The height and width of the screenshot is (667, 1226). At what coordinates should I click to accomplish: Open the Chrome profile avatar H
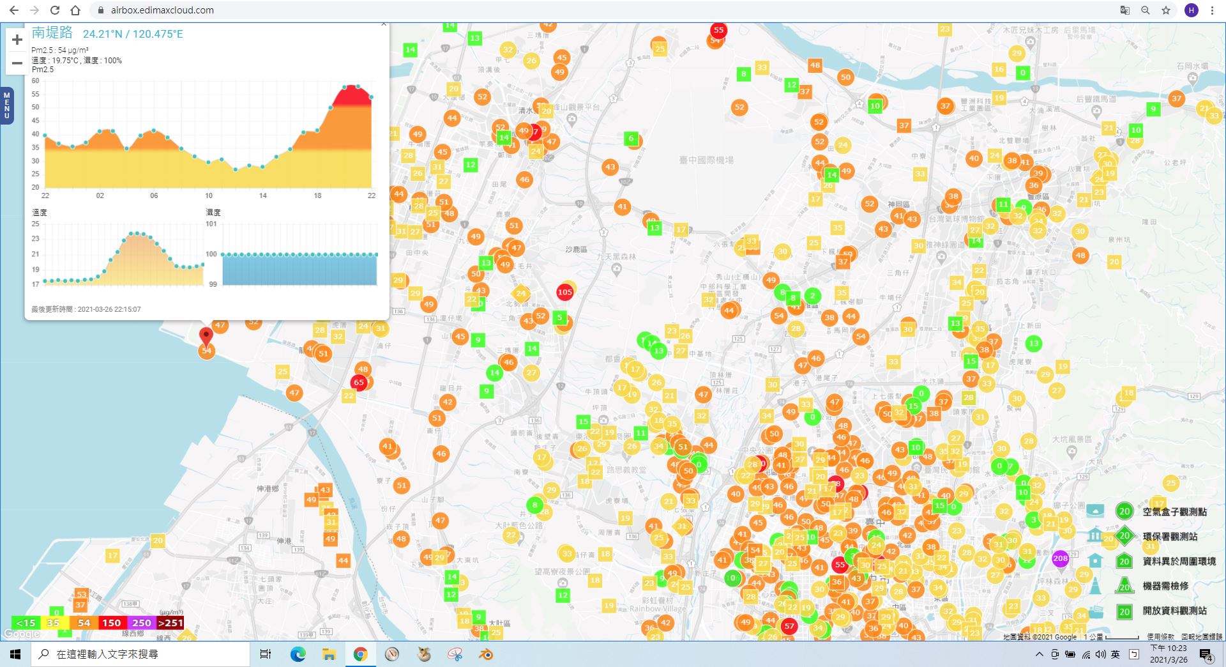click(1192, 10)
